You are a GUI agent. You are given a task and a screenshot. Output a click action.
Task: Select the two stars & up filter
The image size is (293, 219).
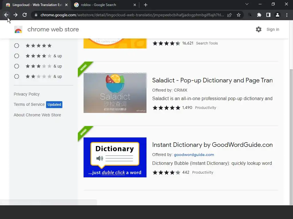(17, 76)
